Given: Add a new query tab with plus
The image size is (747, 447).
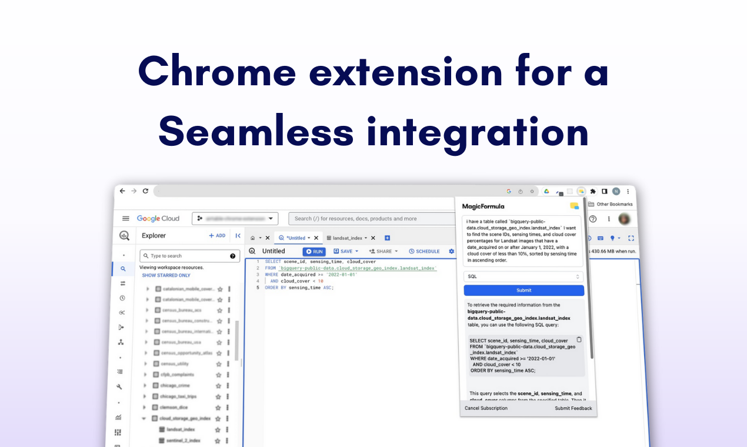Looking at the screenshot, I should coord(387,238).
